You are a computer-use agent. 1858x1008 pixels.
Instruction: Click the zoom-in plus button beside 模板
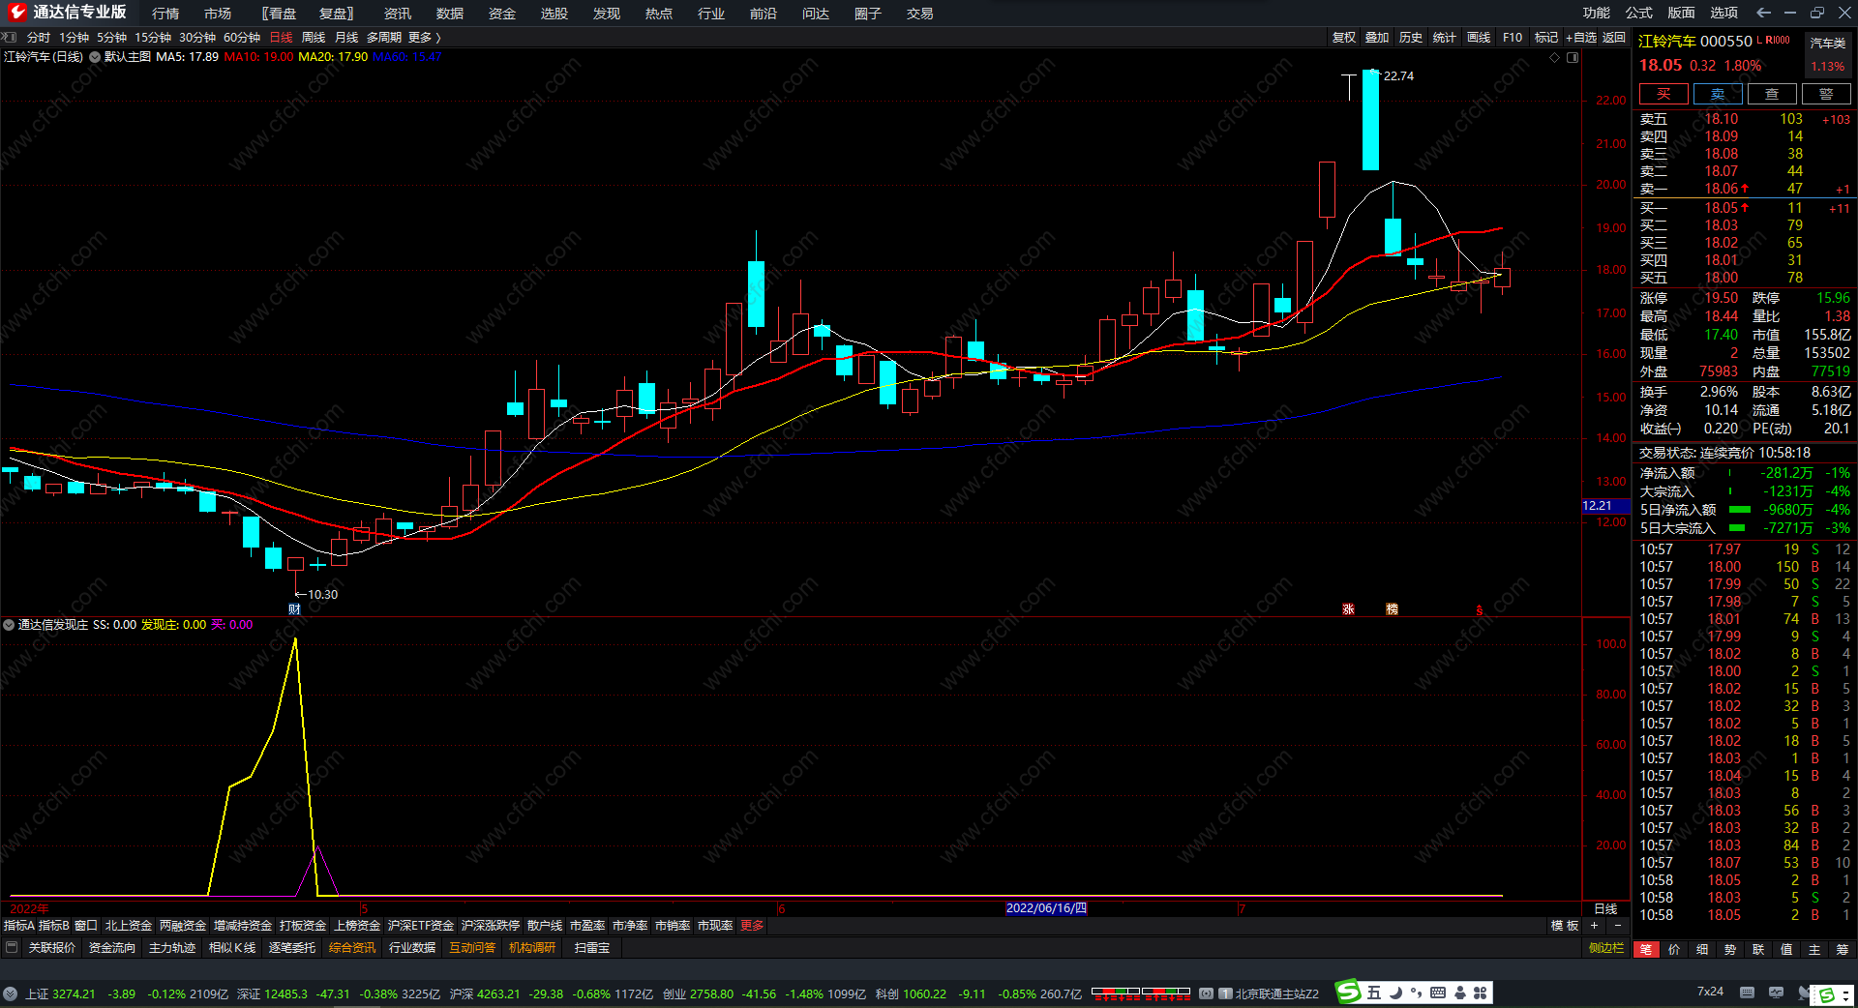click(1595, 926)
